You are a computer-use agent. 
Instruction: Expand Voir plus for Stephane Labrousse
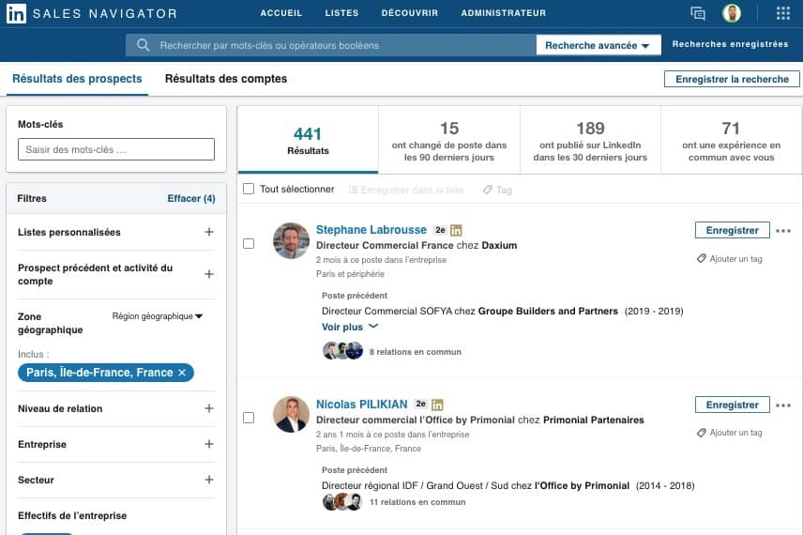point(350,327)
